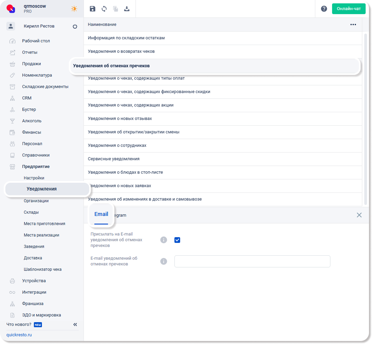Click the copy icon in the toolbar

point(115,9)
